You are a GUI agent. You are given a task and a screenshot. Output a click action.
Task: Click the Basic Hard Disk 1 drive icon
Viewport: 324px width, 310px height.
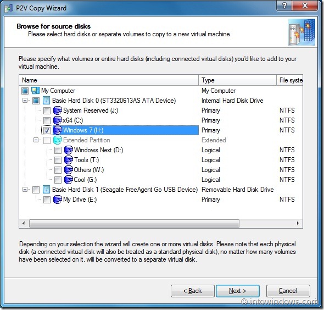pos(46,190)
